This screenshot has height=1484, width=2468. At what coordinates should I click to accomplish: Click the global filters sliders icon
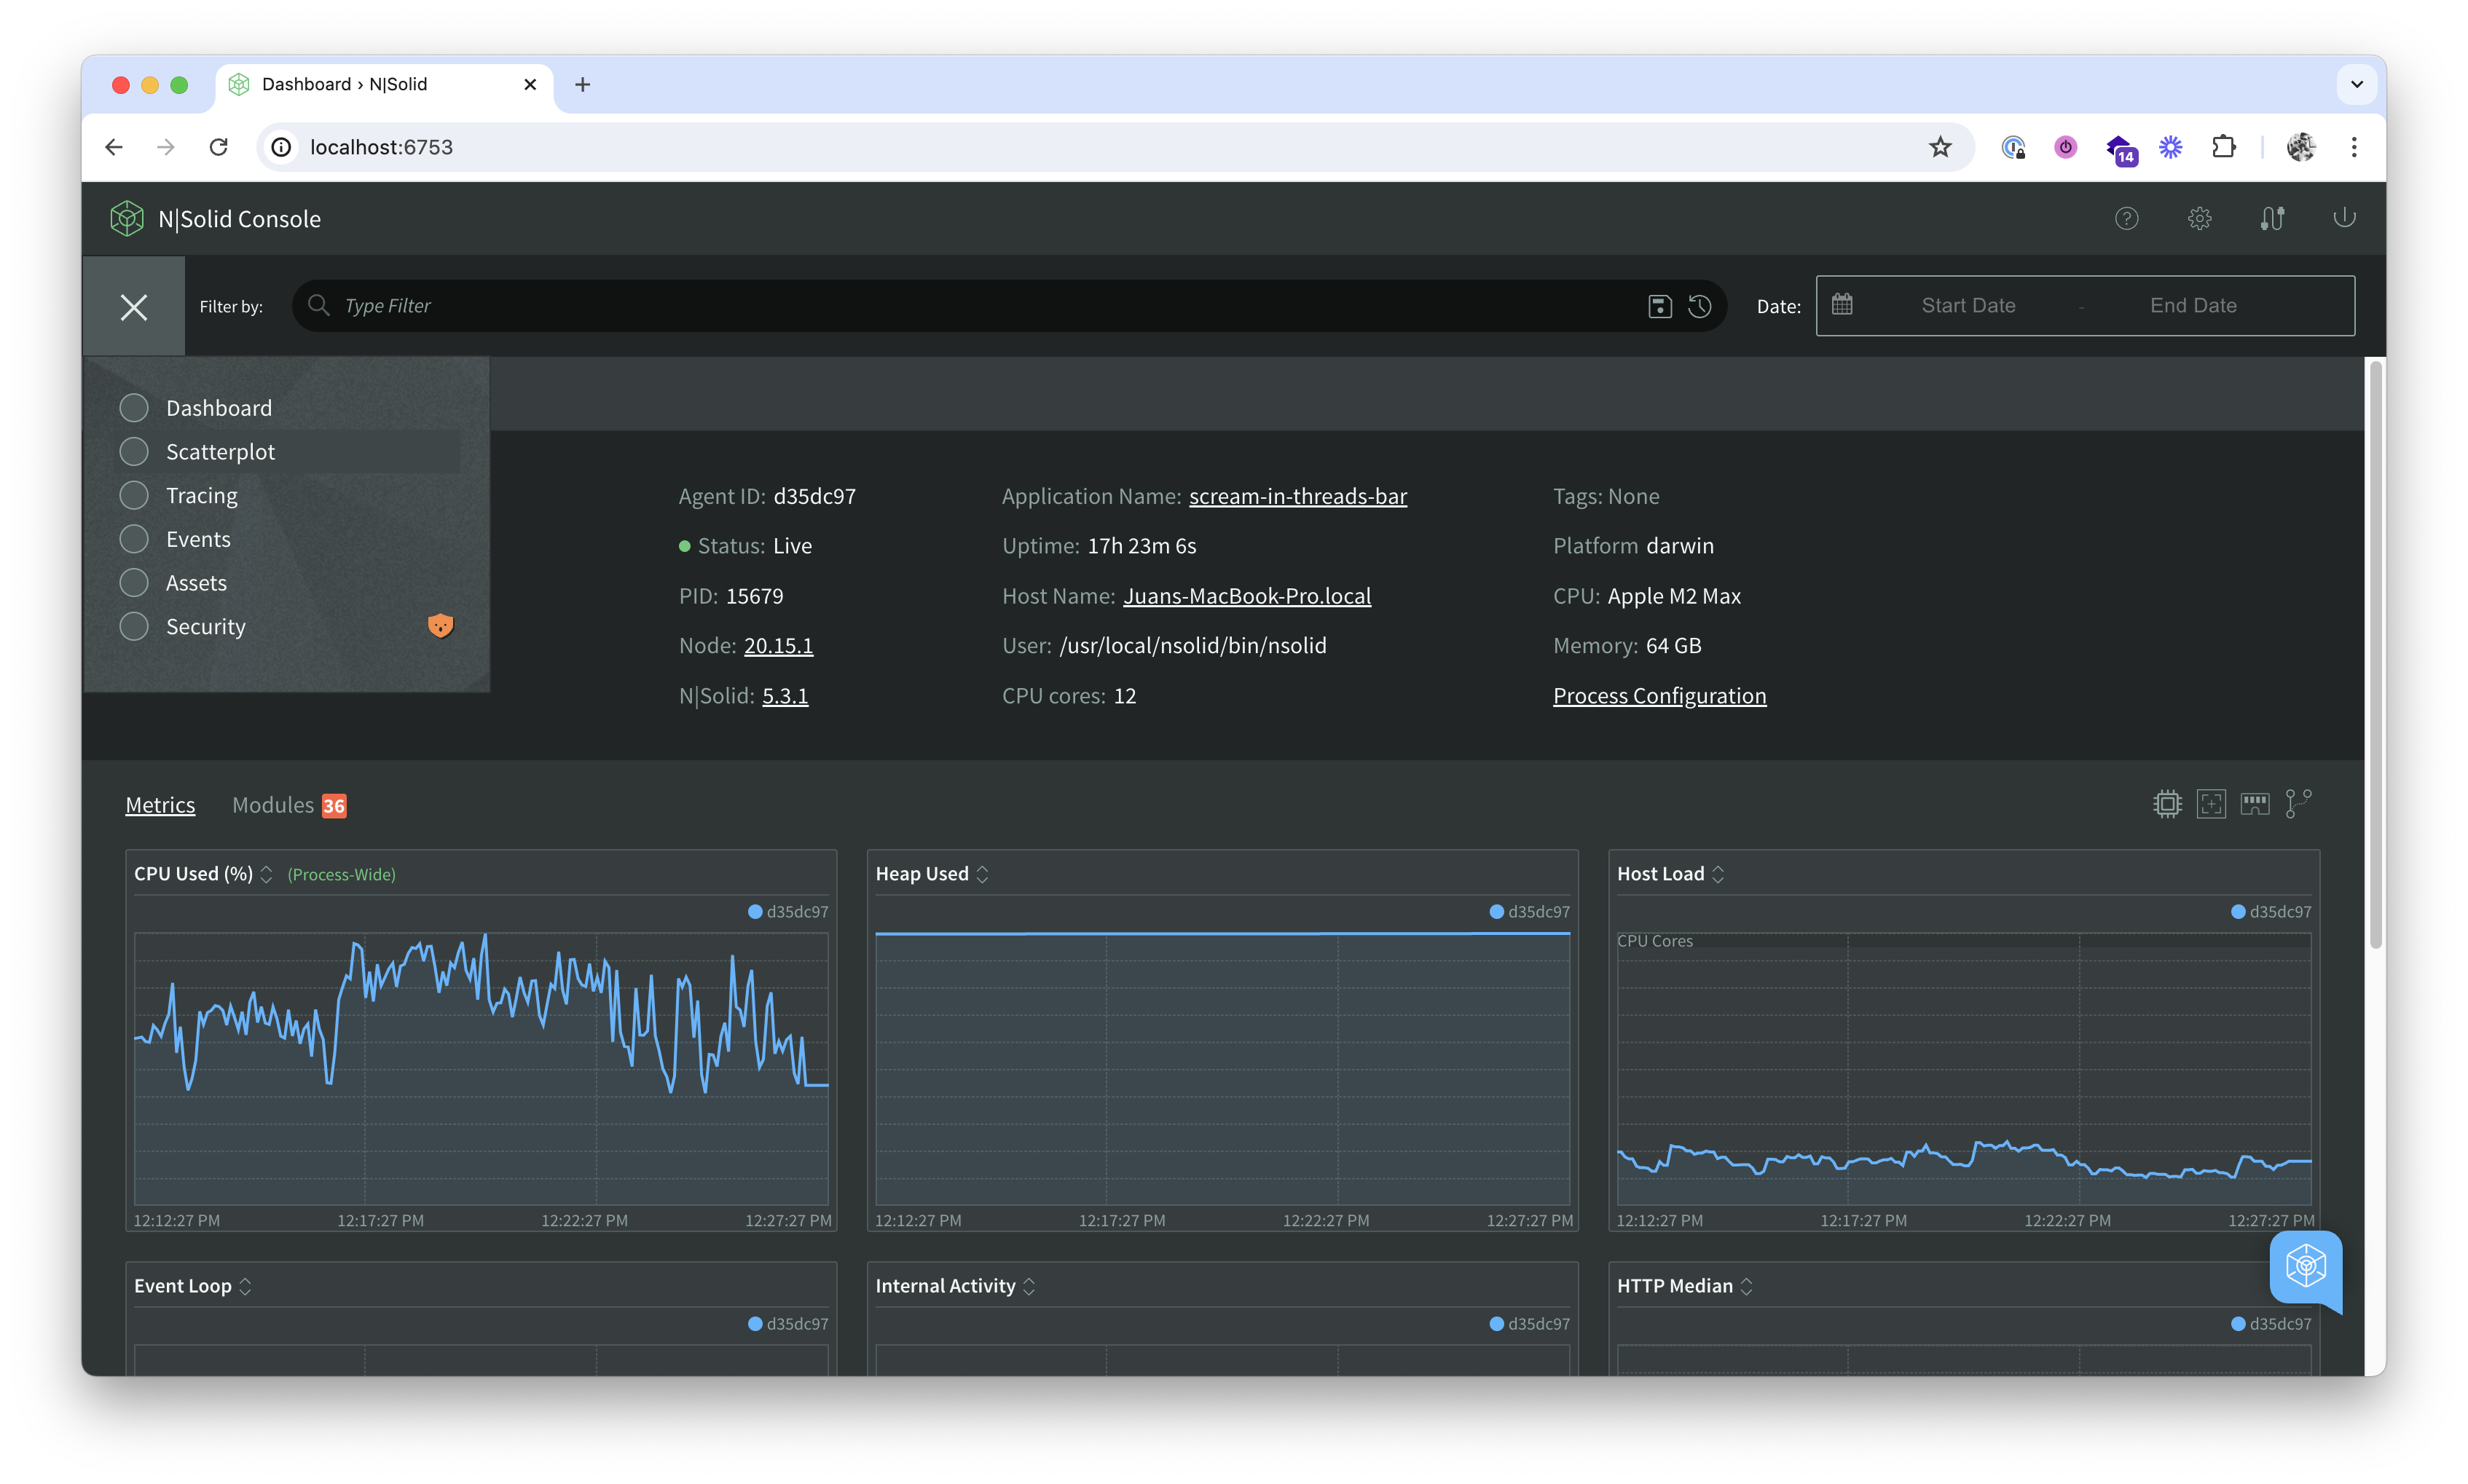2272,218
